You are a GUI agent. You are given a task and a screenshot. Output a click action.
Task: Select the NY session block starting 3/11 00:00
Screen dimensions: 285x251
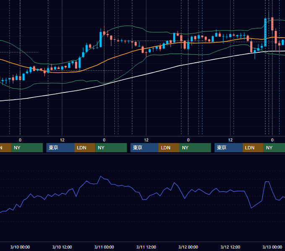(111, 148)
